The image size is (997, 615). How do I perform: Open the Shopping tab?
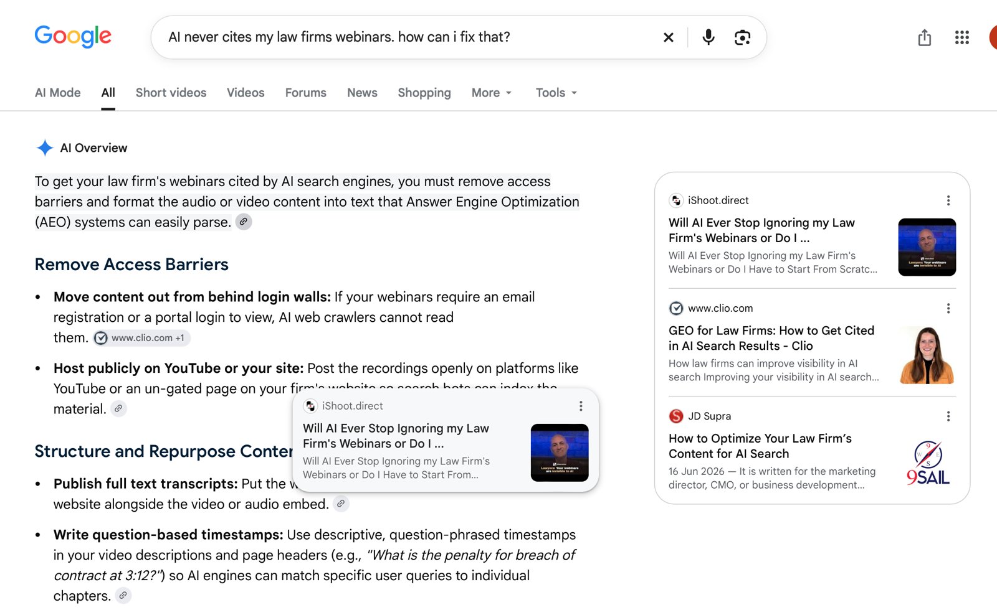424,93
